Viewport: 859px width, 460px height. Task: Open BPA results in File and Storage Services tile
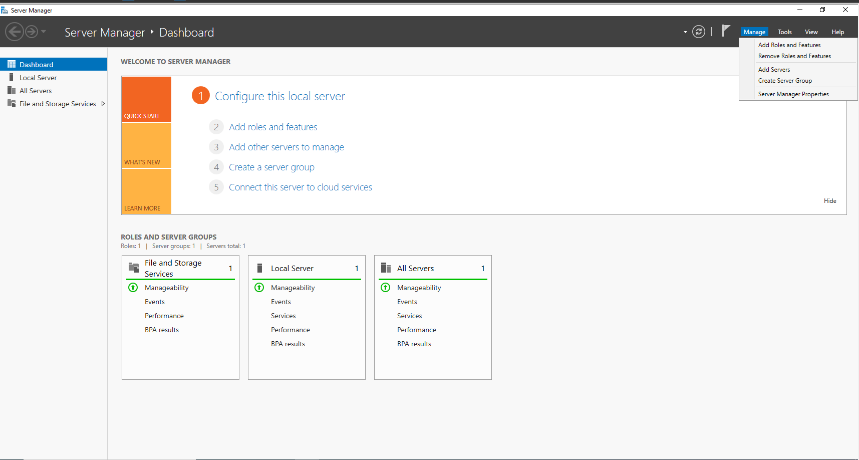tap(162, 330)
